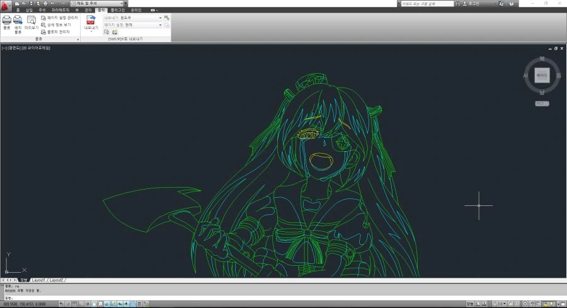Switch to the 파라메트릭 ribbon tab
The image size is (567, 308).
click(60, 10)
